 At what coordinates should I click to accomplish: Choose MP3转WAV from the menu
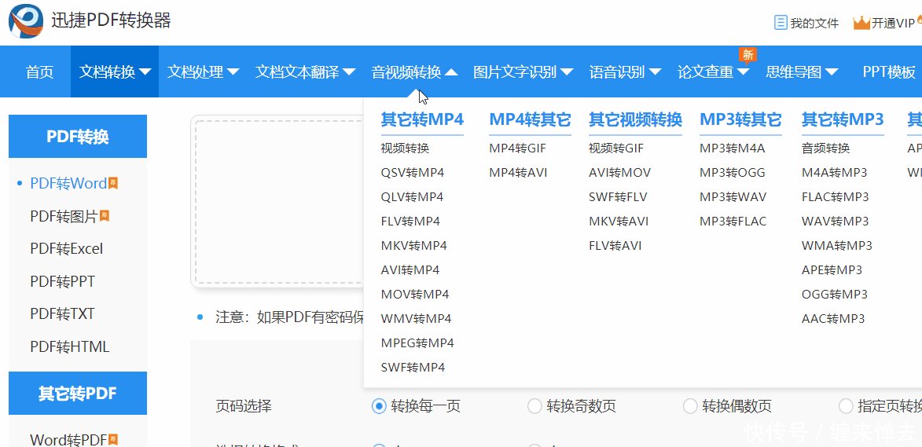pyautogui.click(x=733, y=196)
